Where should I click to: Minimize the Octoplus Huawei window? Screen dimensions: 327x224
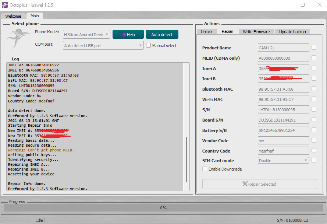tap(286, 5)
